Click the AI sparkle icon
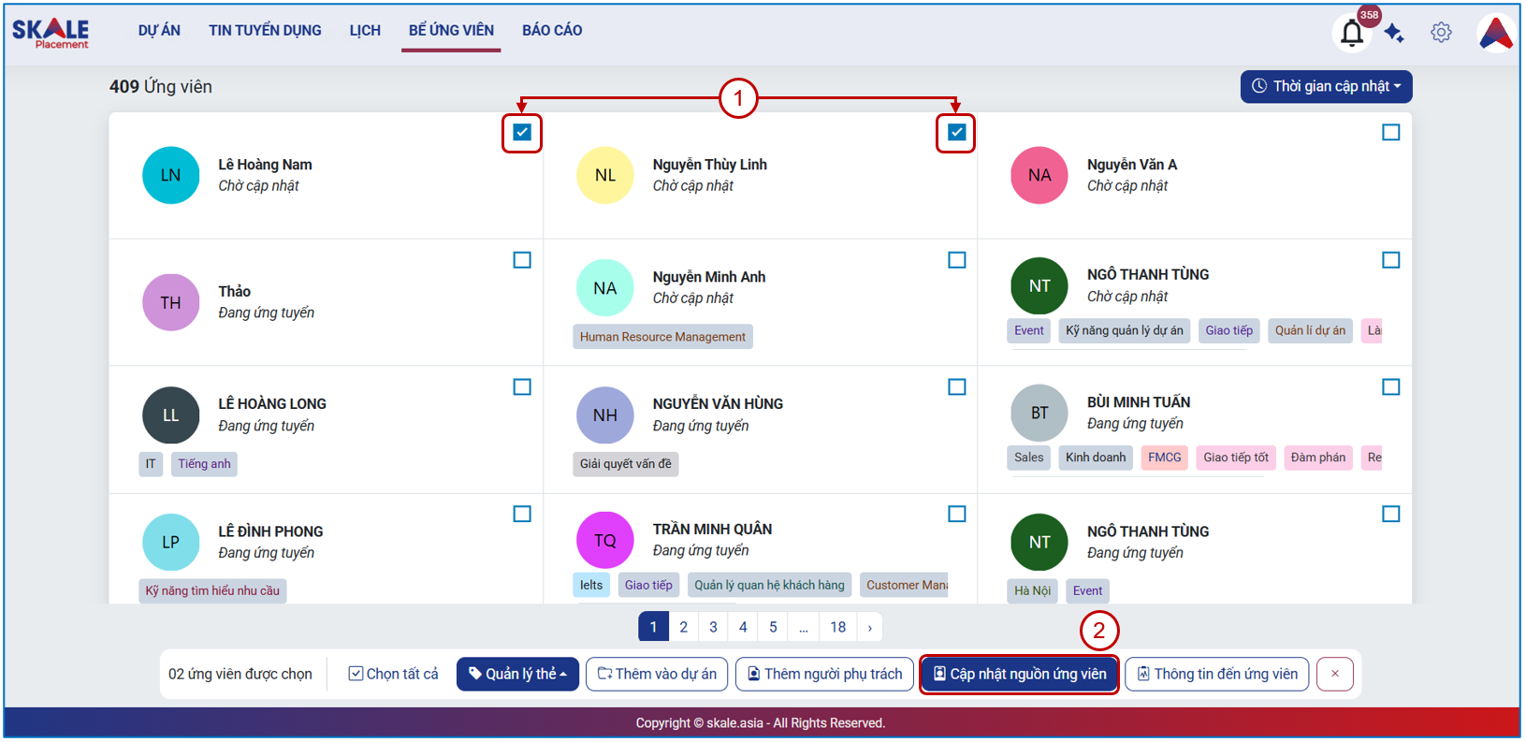 click(1394, 33)
